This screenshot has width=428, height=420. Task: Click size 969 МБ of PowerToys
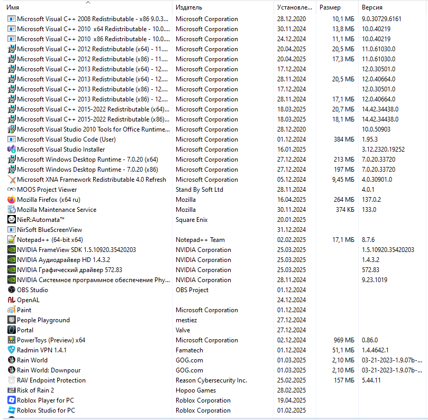(x=344, y=340)
